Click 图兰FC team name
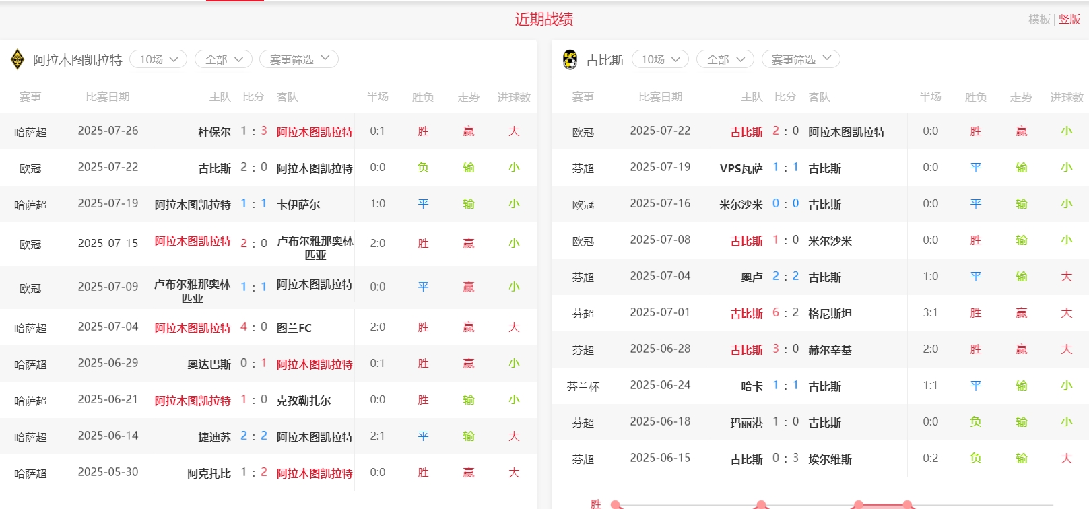Screen dimensions: 1089x509 [294, 328]
